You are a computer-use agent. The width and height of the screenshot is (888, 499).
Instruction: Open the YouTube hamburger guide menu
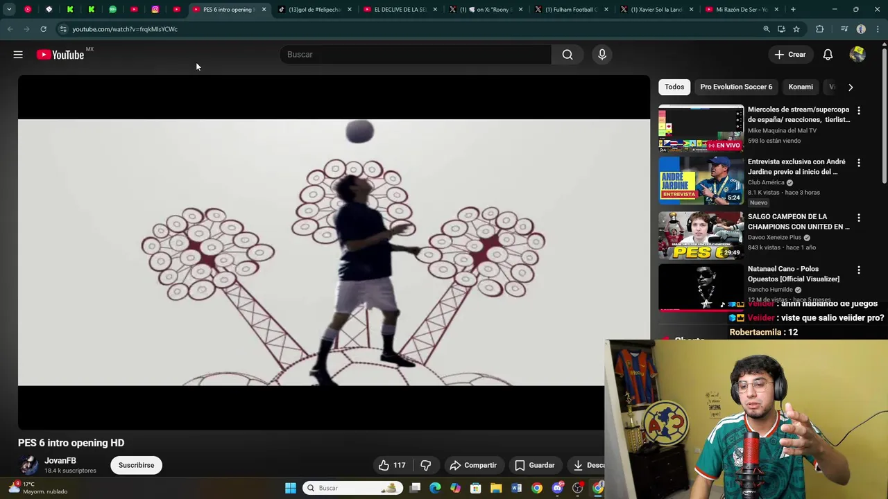click(x=18, y=55)
